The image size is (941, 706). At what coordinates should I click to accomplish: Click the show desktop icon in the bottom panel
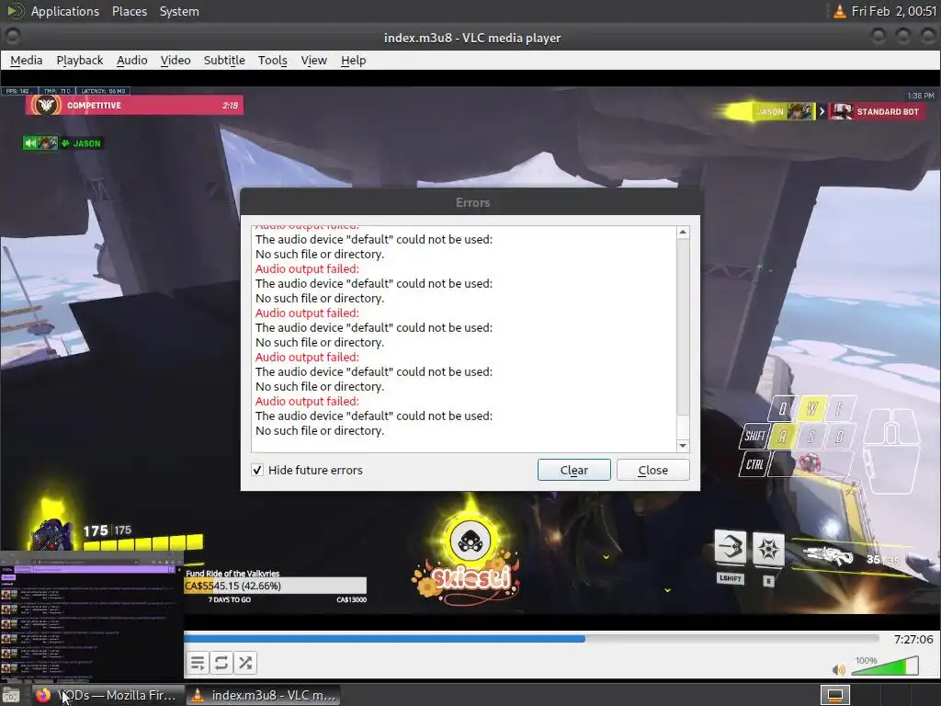(11, 695)
